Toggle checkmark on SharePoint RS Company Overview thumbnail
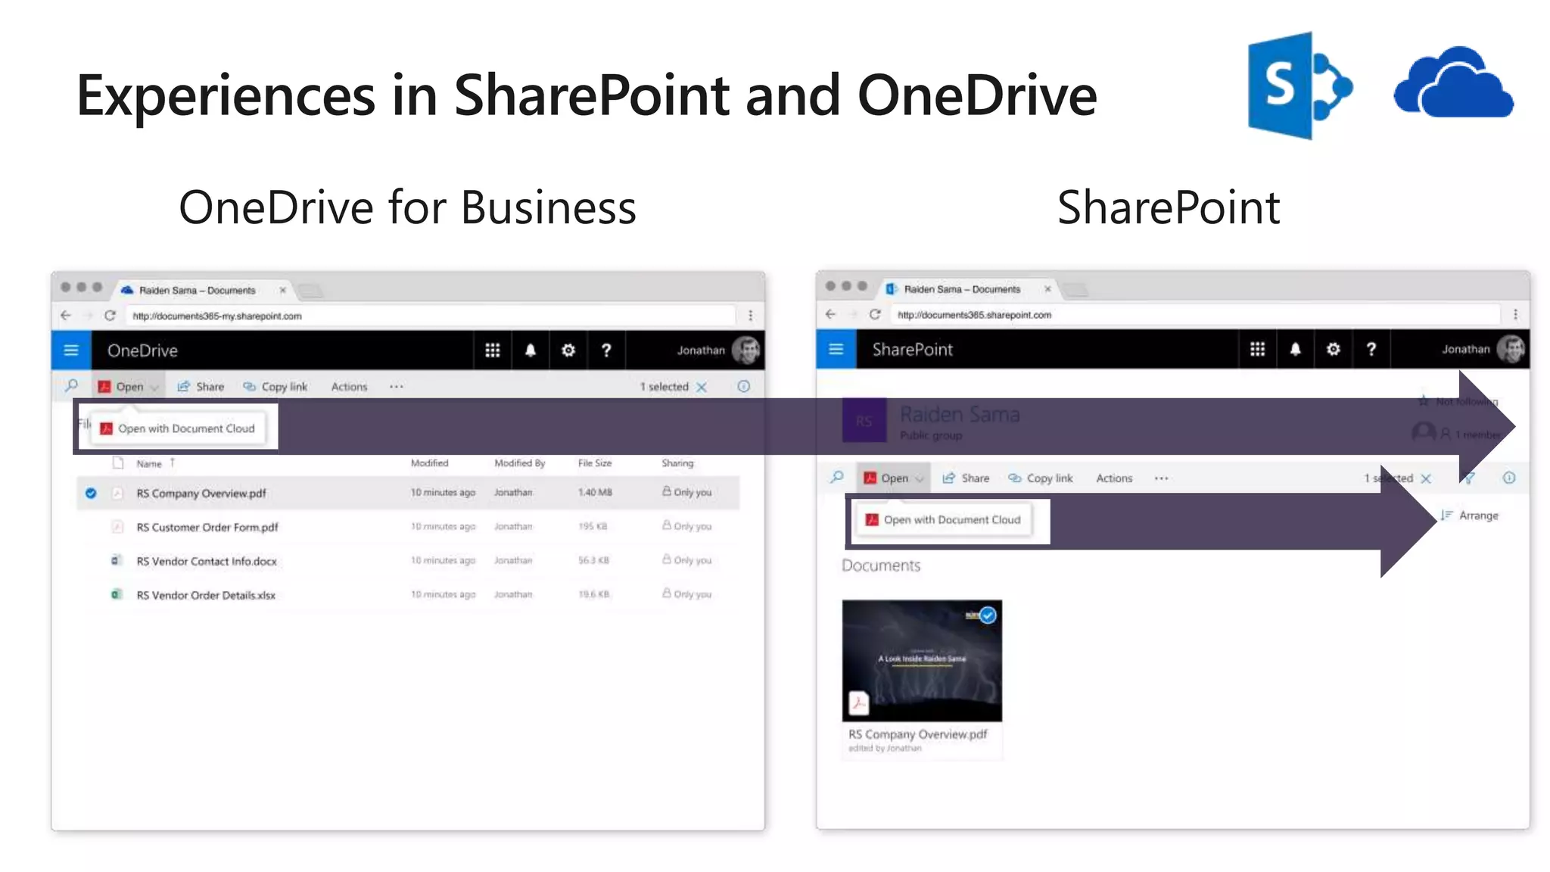The image size is (1550, 872). 988,615
